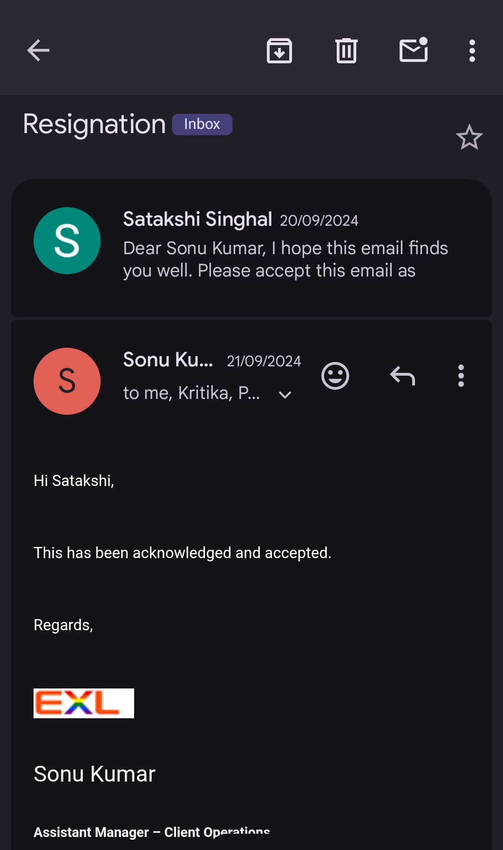
Task: Expand recipient details chevron
Action: click(x=285, y=395)
